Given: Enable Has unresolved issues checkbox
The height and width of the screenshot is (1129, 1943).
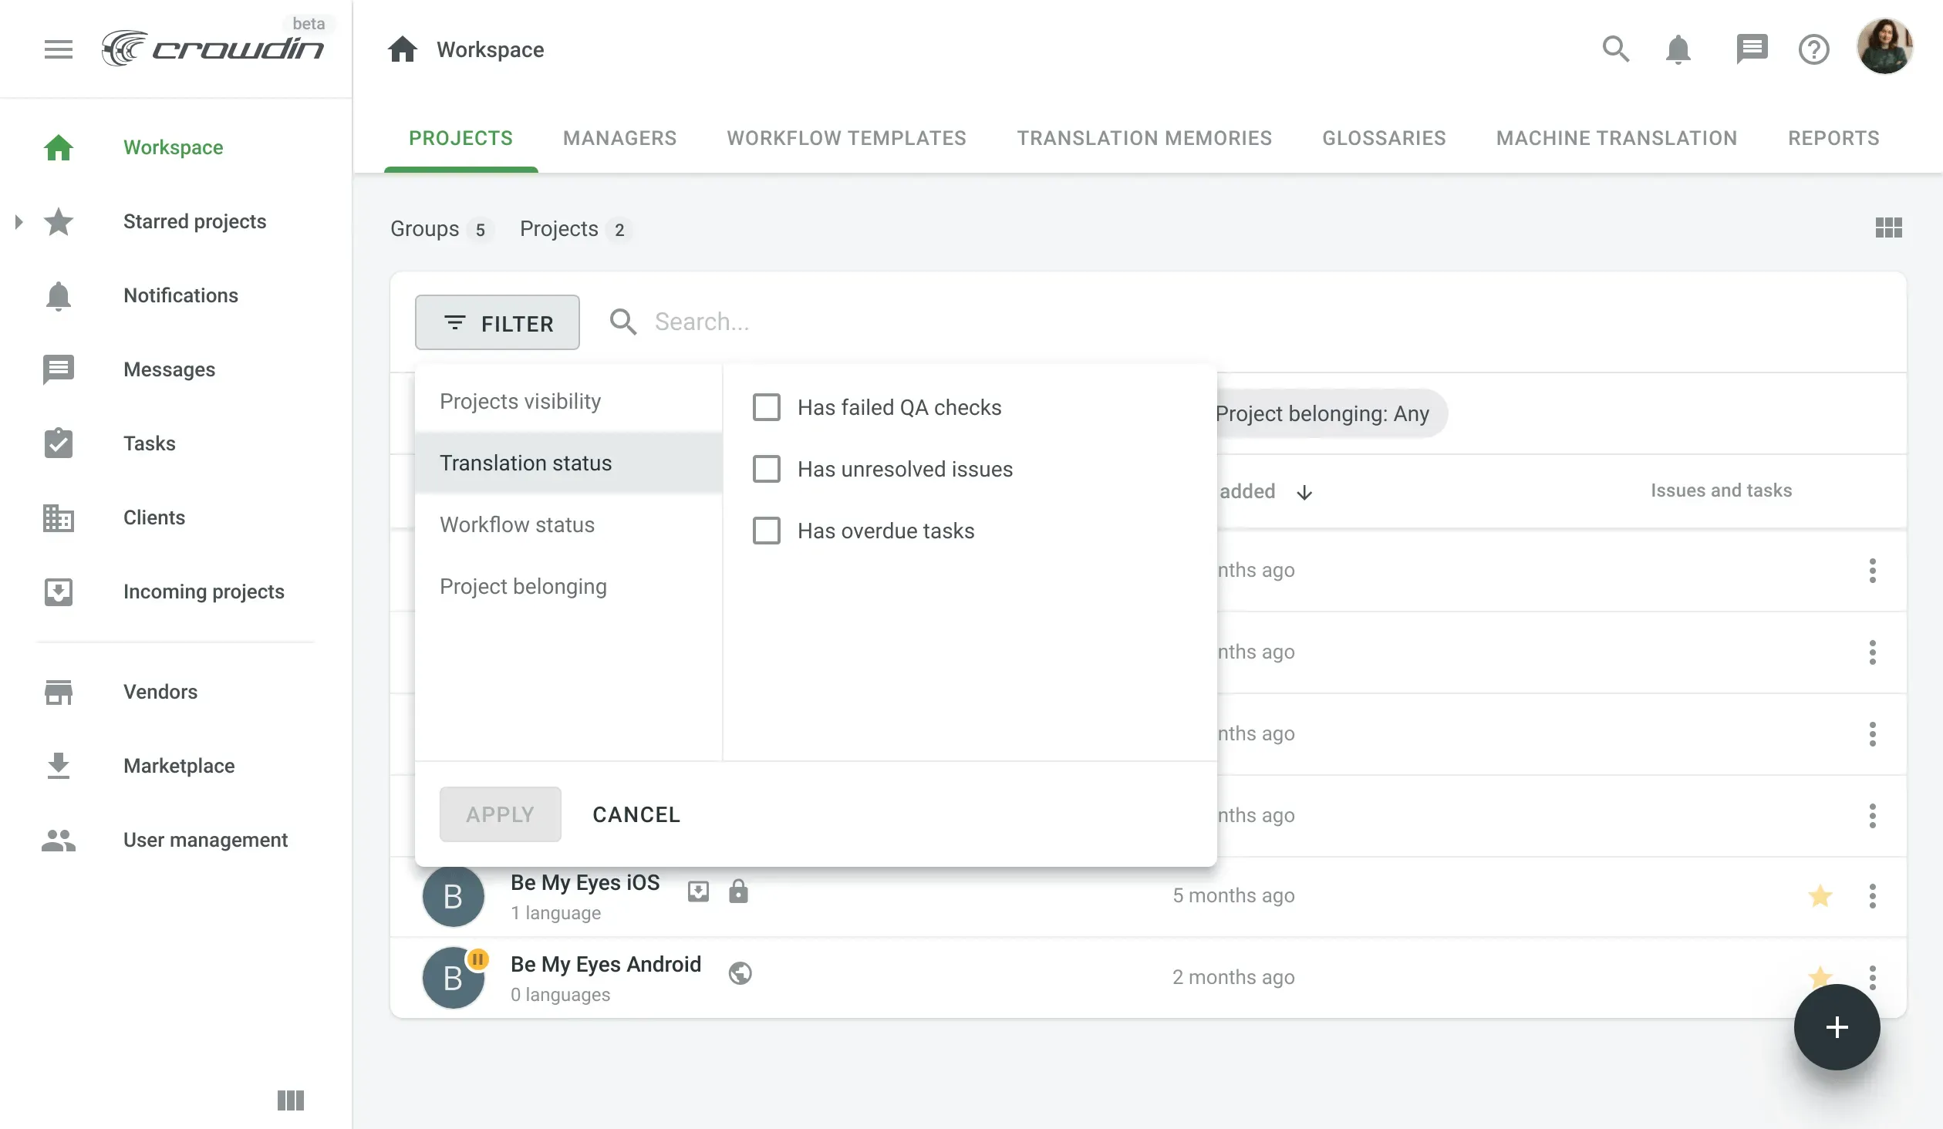Looking at the screenshot, I should (x=766, y=469).
